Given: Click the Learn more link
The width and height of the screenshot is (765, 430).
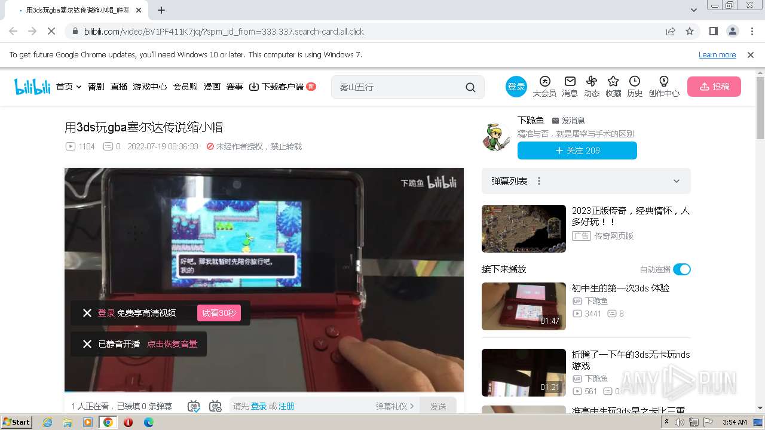Looking at the screenshot, I should 717,54.
